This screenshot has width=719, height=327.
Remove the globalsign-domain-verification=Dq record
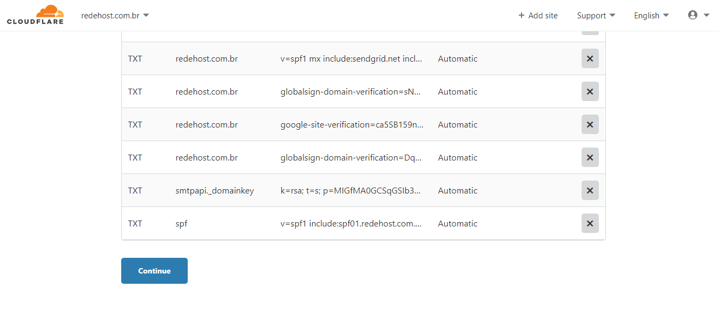pyautogui.click(x=590, y=157)
